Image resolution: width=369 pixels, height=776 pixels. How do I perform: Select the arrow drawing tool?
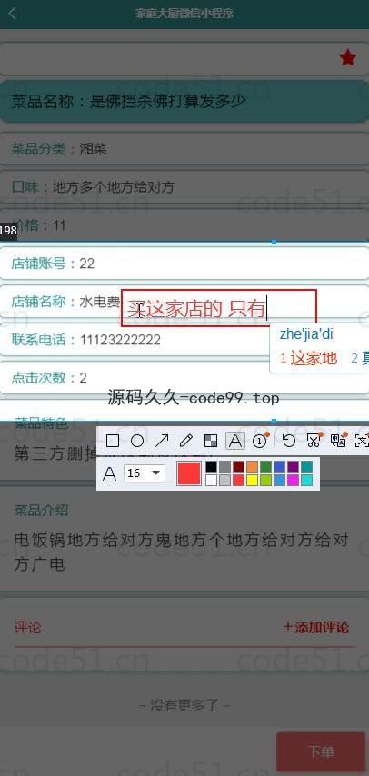(162, 441)
